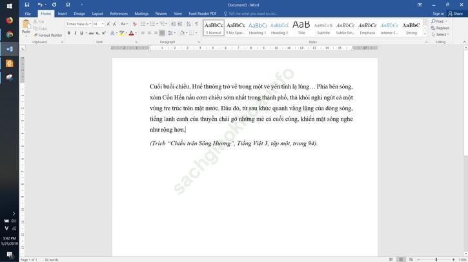
Task: Click Decrease Indent icon
Action: click(174, 24)
